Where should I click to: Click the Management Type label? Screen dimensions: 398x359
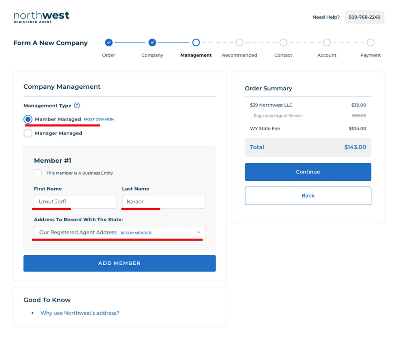pos(47,106)
